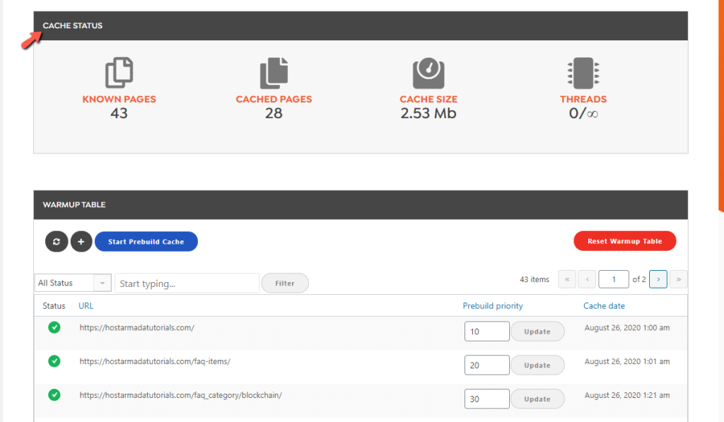Update priority for the blockchain row
This screenshot has height=422, width=724.
[x=537, y=399]
